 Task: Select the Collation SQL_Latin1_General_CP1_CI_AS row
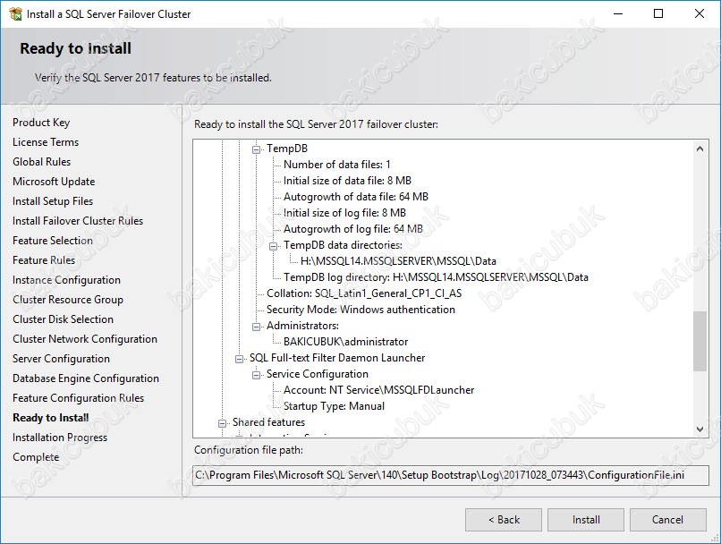(364, 293)
